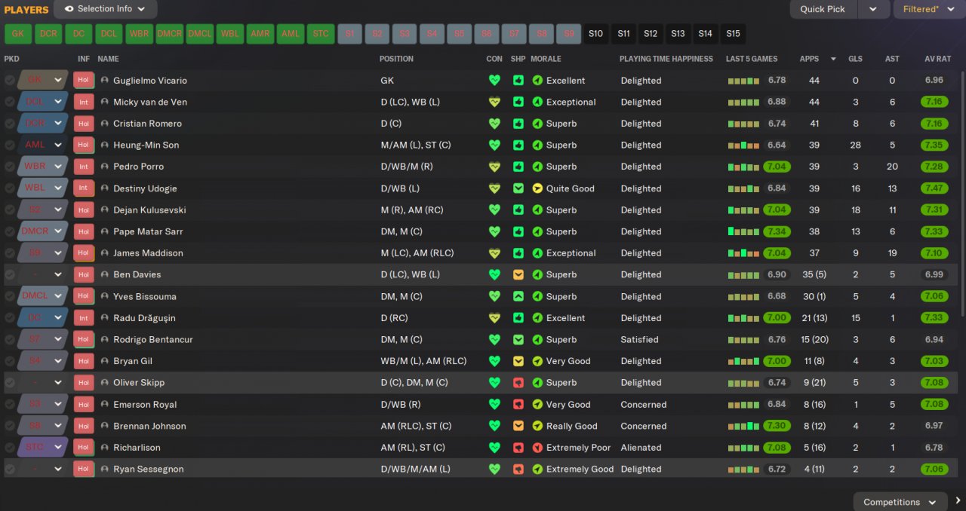The height and width of the screenshot is (511, 966).
Task: Open Richarlison's STC picked position dropdown
Action: click(43, 447)
